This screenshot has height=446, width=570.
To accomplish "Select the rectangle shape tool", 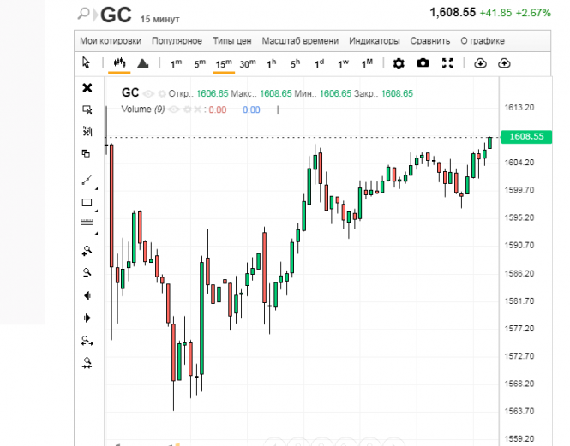I will click(87, 203).
